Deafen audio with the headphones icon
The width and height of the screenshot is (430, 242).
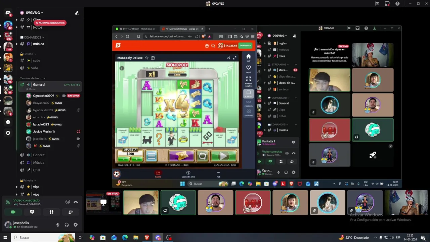pos(67,225)
